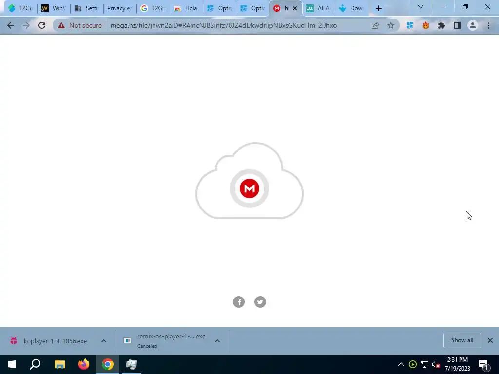The image size is (499, 374).
Task: Switch to the first Optic tab
Action: [x=219, y=8]
